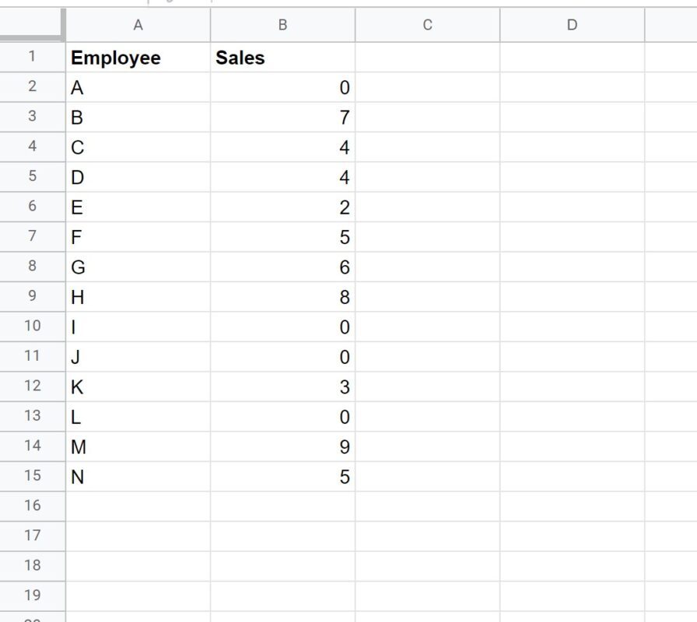697x622 pixels.
Task: Select row 8 header
Action: point(33,267)
